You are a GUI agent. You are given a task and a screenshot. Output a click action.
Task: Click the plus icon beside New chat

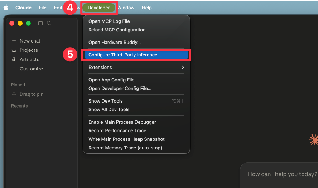pyautogui.click(x=14, y=41)
